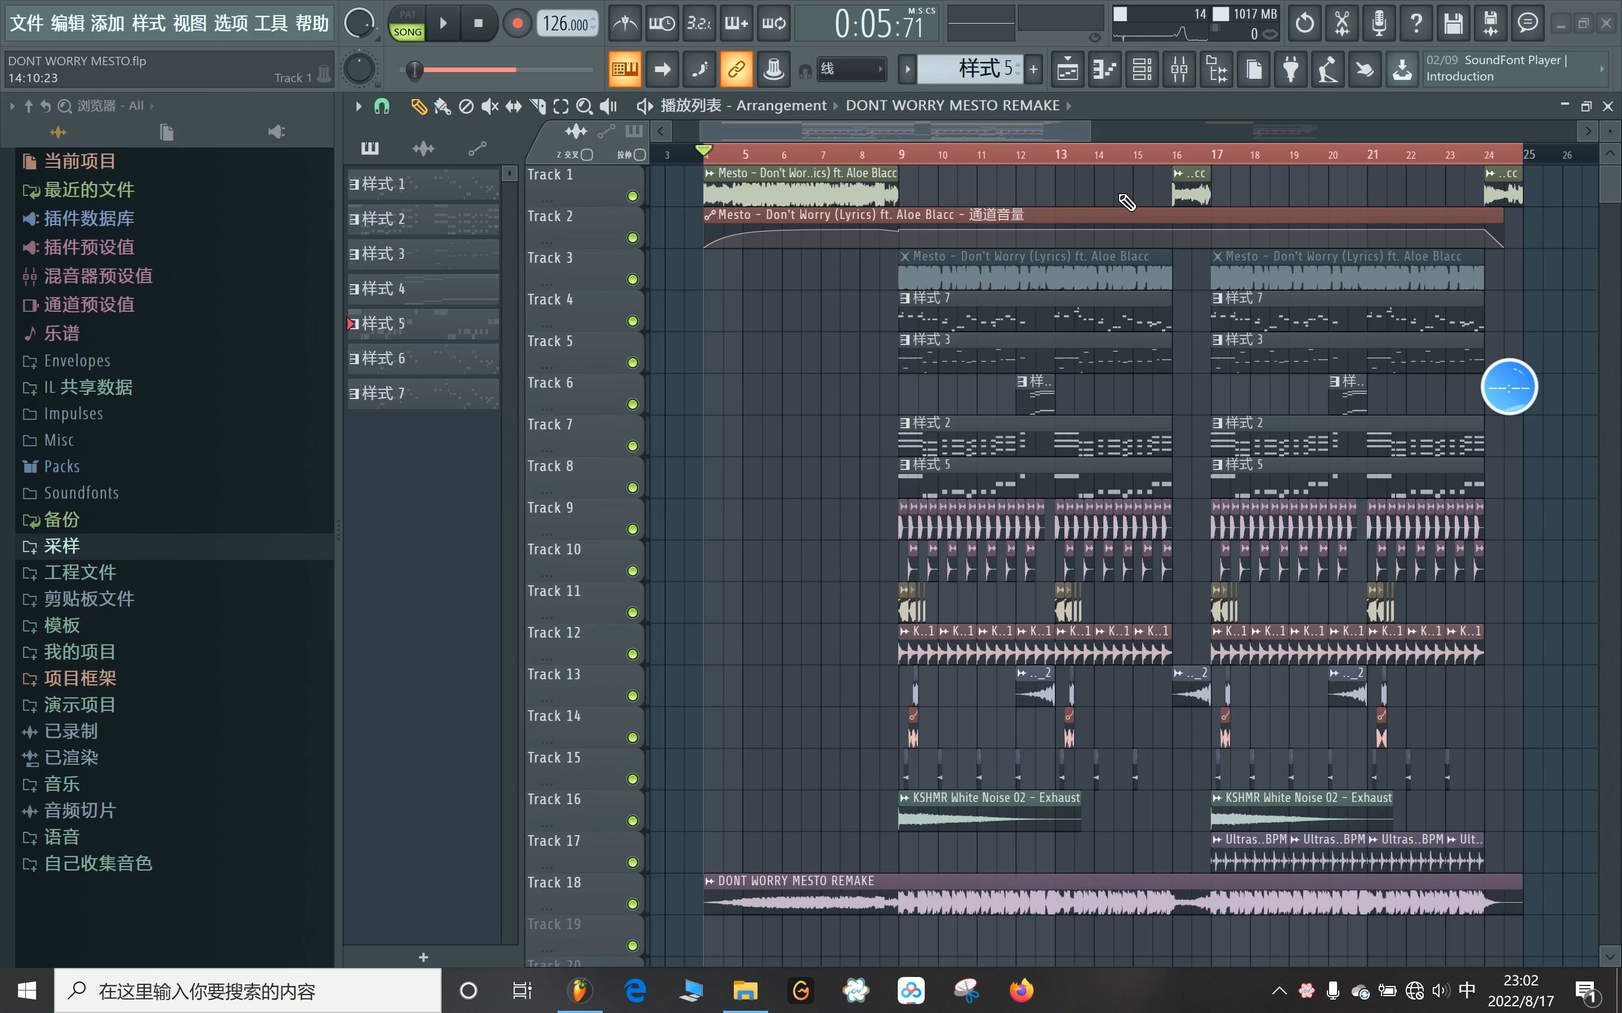Select the pencil draw tool in playlist
1622x1013 pixels.
419,106
